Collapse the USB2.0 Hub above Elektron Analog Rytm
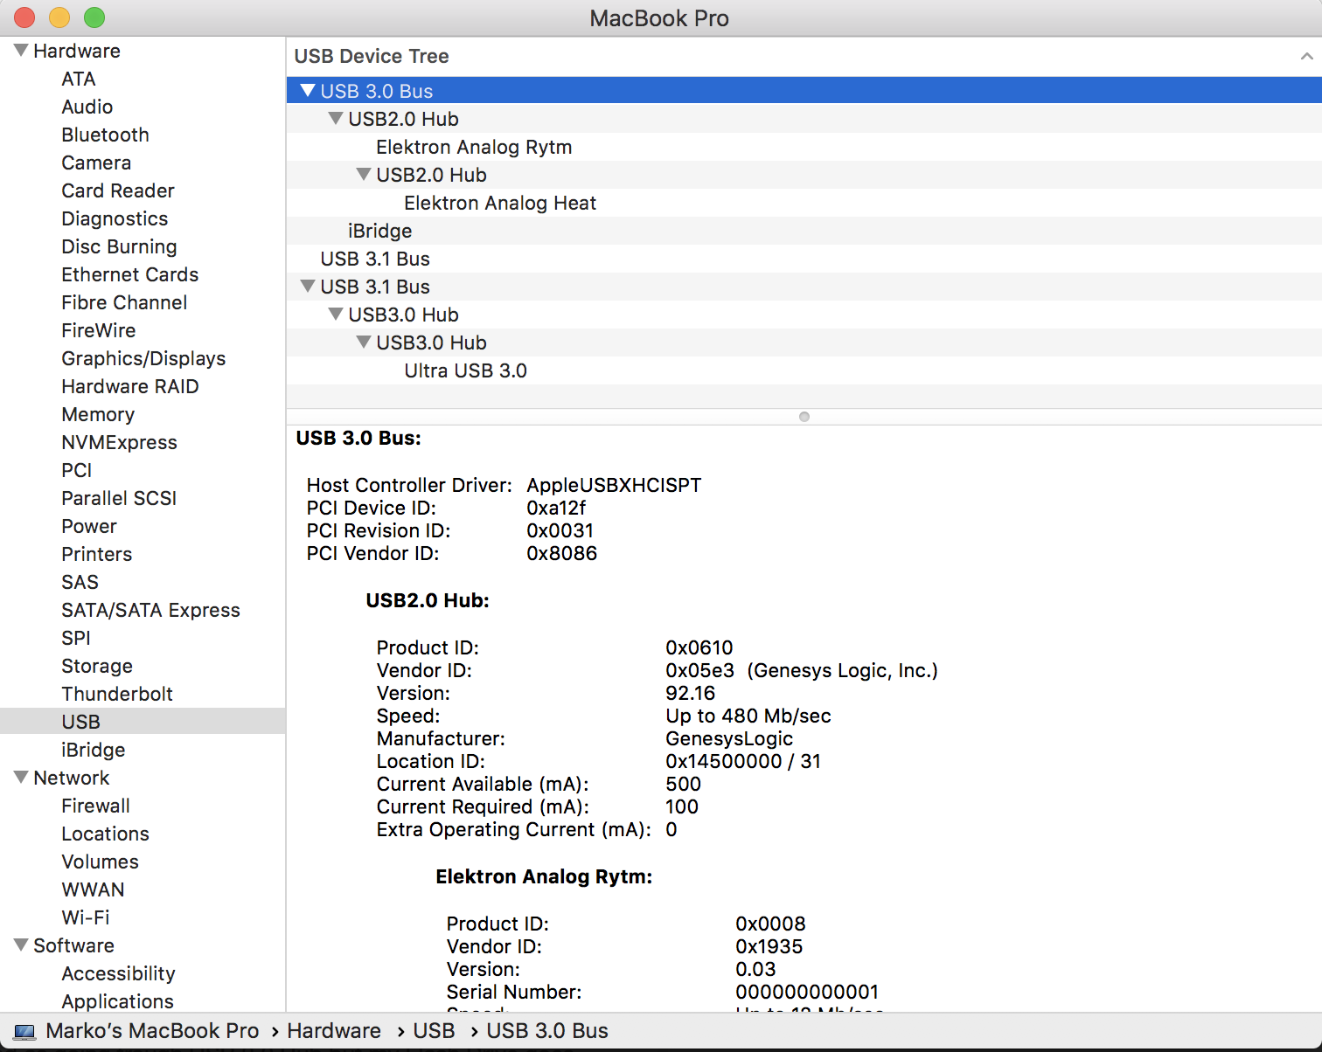This screenshot has height=1052, width=1322. pos(336,119)
